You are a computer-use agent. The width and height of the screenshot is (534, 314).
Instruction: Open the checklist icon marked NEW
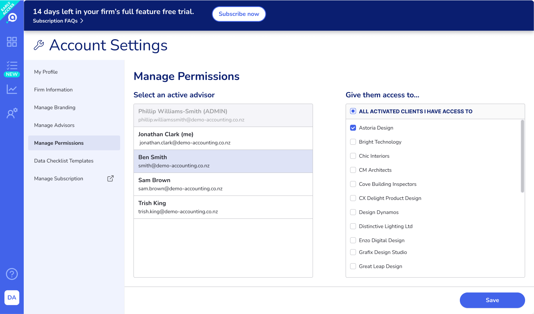tap(12, 66)
